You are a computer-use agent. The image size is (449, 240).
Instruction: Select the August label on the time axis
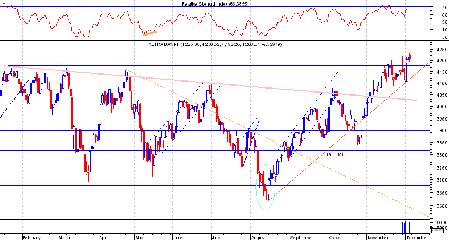pos(259,238)
